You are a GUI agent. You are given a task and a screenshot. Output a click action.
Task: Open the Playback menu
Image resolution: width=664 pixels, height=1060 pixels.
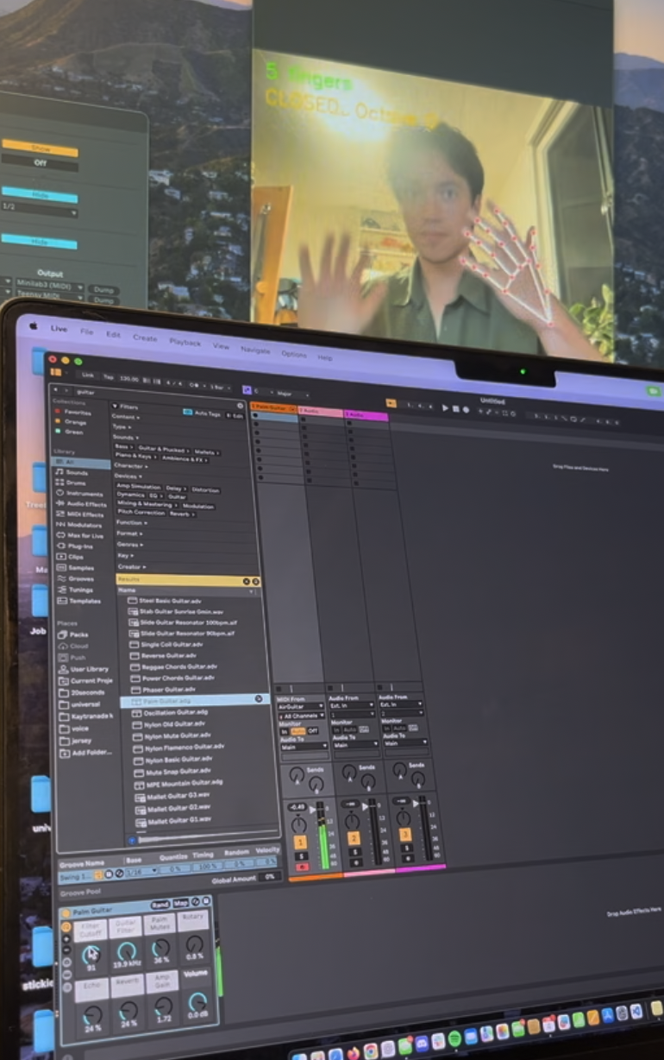tap(185, 342)
